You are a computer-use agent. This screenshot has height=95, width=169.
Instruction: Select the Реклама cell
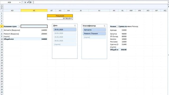click(x=114, y=42)
